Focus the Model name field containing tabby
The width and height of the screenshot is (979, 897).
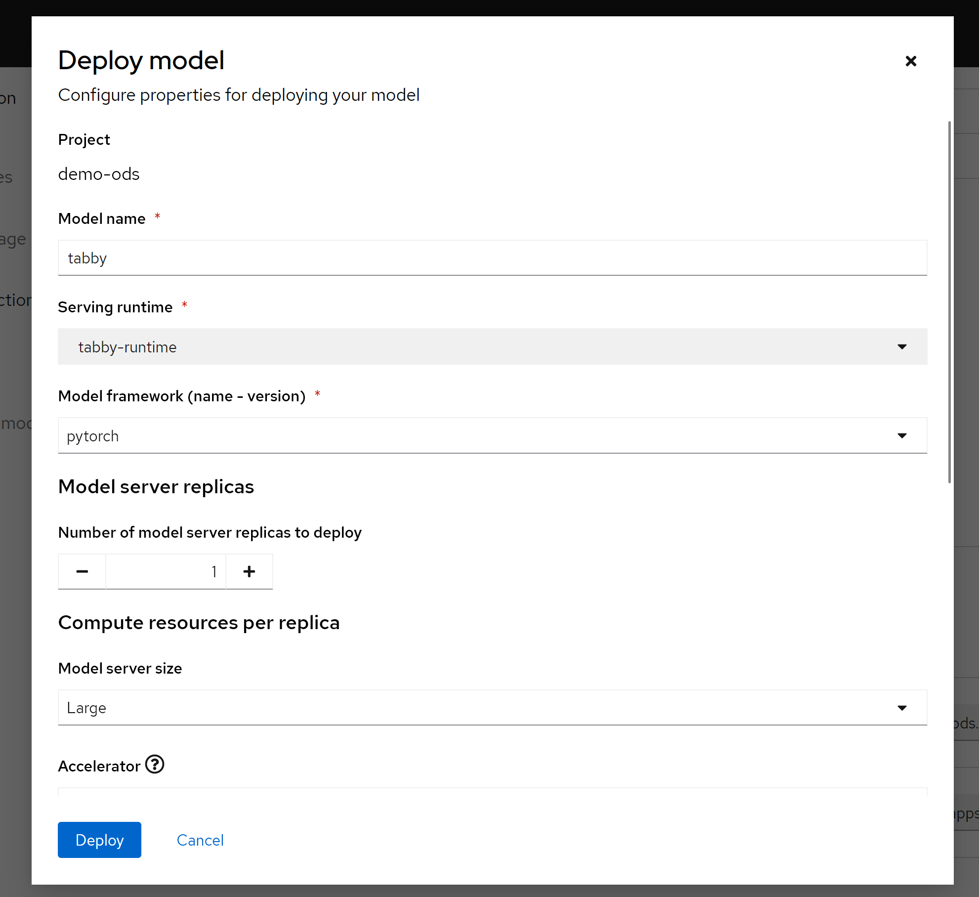click(x=492, y=258)
